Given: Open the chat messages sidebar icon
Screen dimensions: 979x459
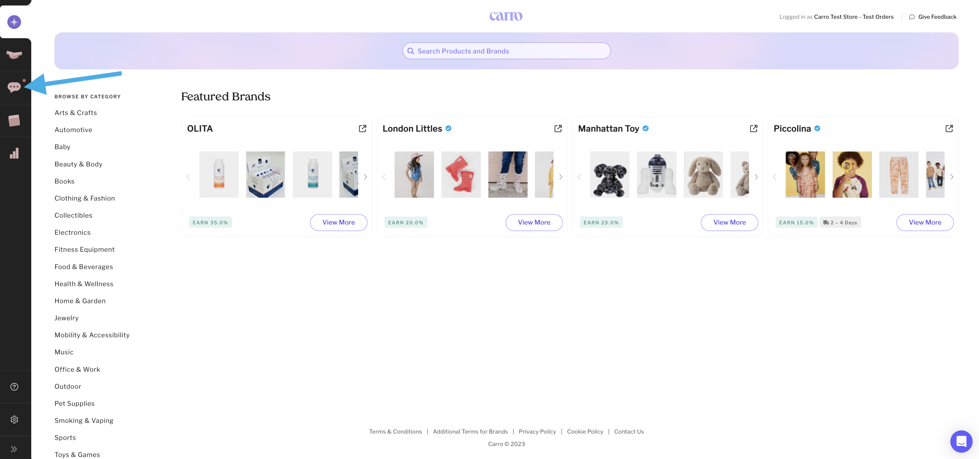Looking at the screenshot, I should [14, 87].
